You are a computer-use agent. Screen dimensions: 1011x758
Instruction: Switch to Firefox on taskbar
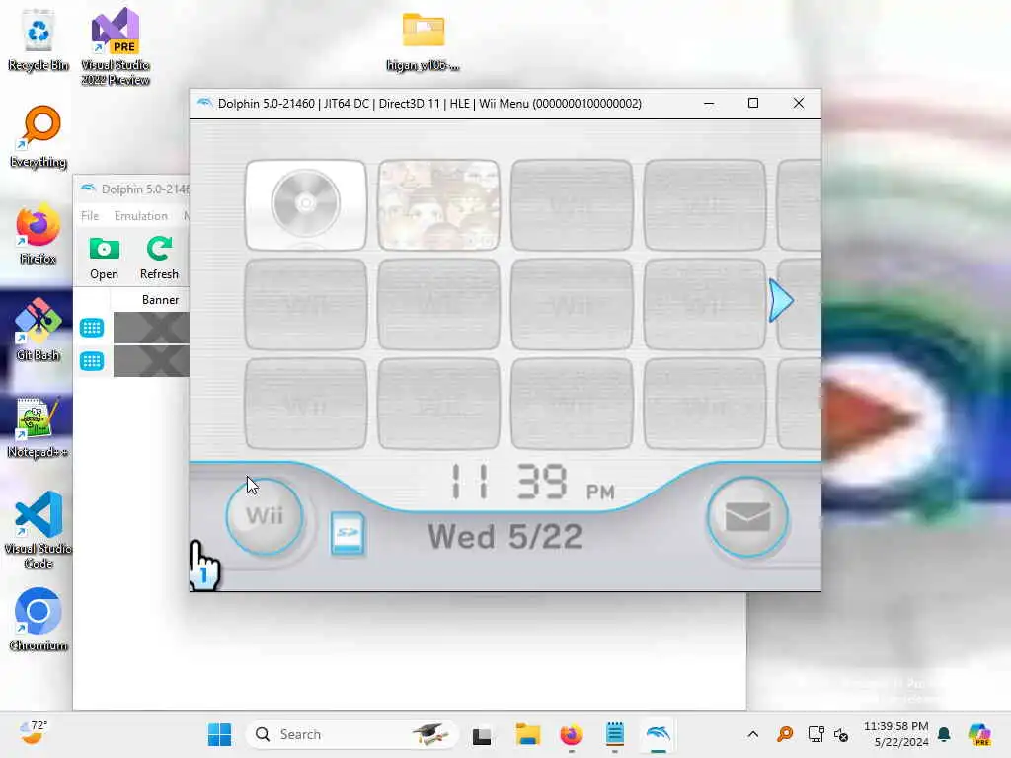click(572, 734)
